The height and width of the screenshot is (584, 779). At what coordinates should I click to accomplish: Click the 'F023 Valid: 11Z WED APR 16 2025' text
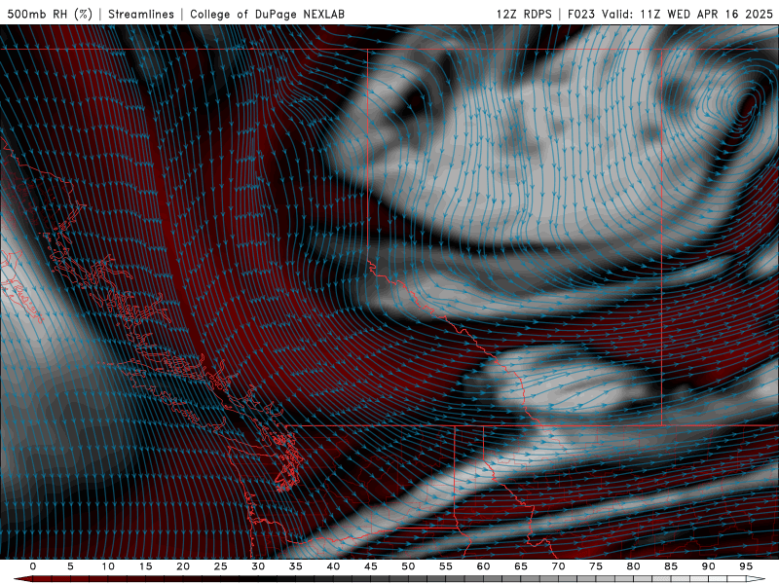pyautogui.click(x=670, y=14)
